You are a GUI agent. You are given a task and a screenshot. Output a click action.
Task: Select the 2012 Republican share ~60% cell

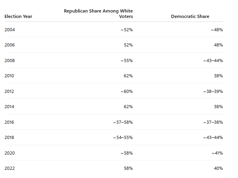(127, 91)
